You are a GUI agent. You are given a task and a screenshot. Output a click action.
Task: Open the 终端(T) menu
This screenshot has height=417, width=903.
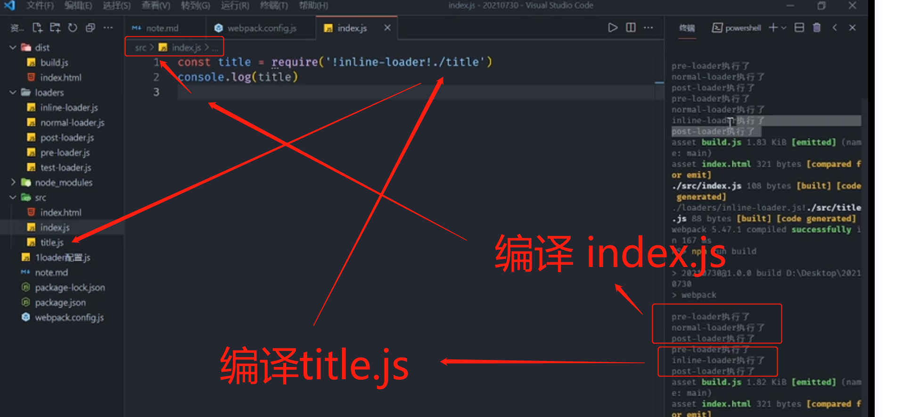273,6
